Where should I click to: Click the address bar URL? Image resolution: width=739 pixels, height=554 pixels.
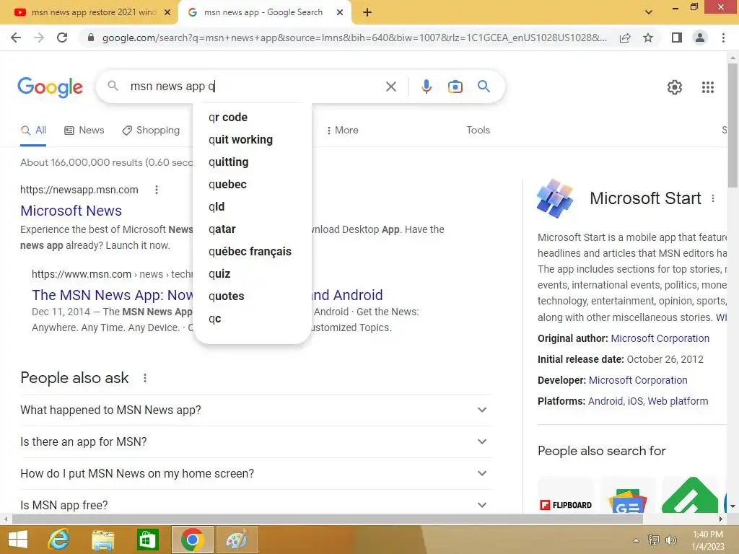click(x=354, y=38)
